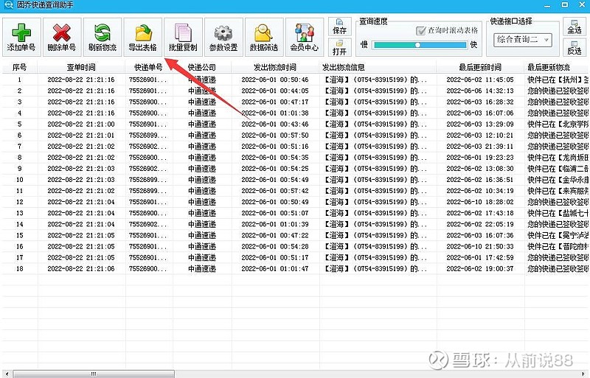Open 参数设置 settings
Viewport: 590px width, 378px height.
pos(223,37)
